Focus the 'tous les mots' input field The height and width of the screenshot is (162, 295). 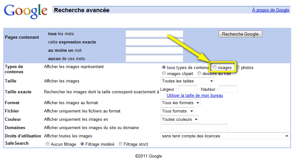pyautogui.click(x=154, y=34)
